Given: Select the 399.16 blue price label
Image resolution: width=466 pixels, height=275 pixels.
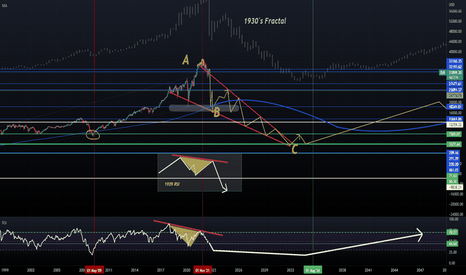Looking at the screenshot, I should 453,153.
